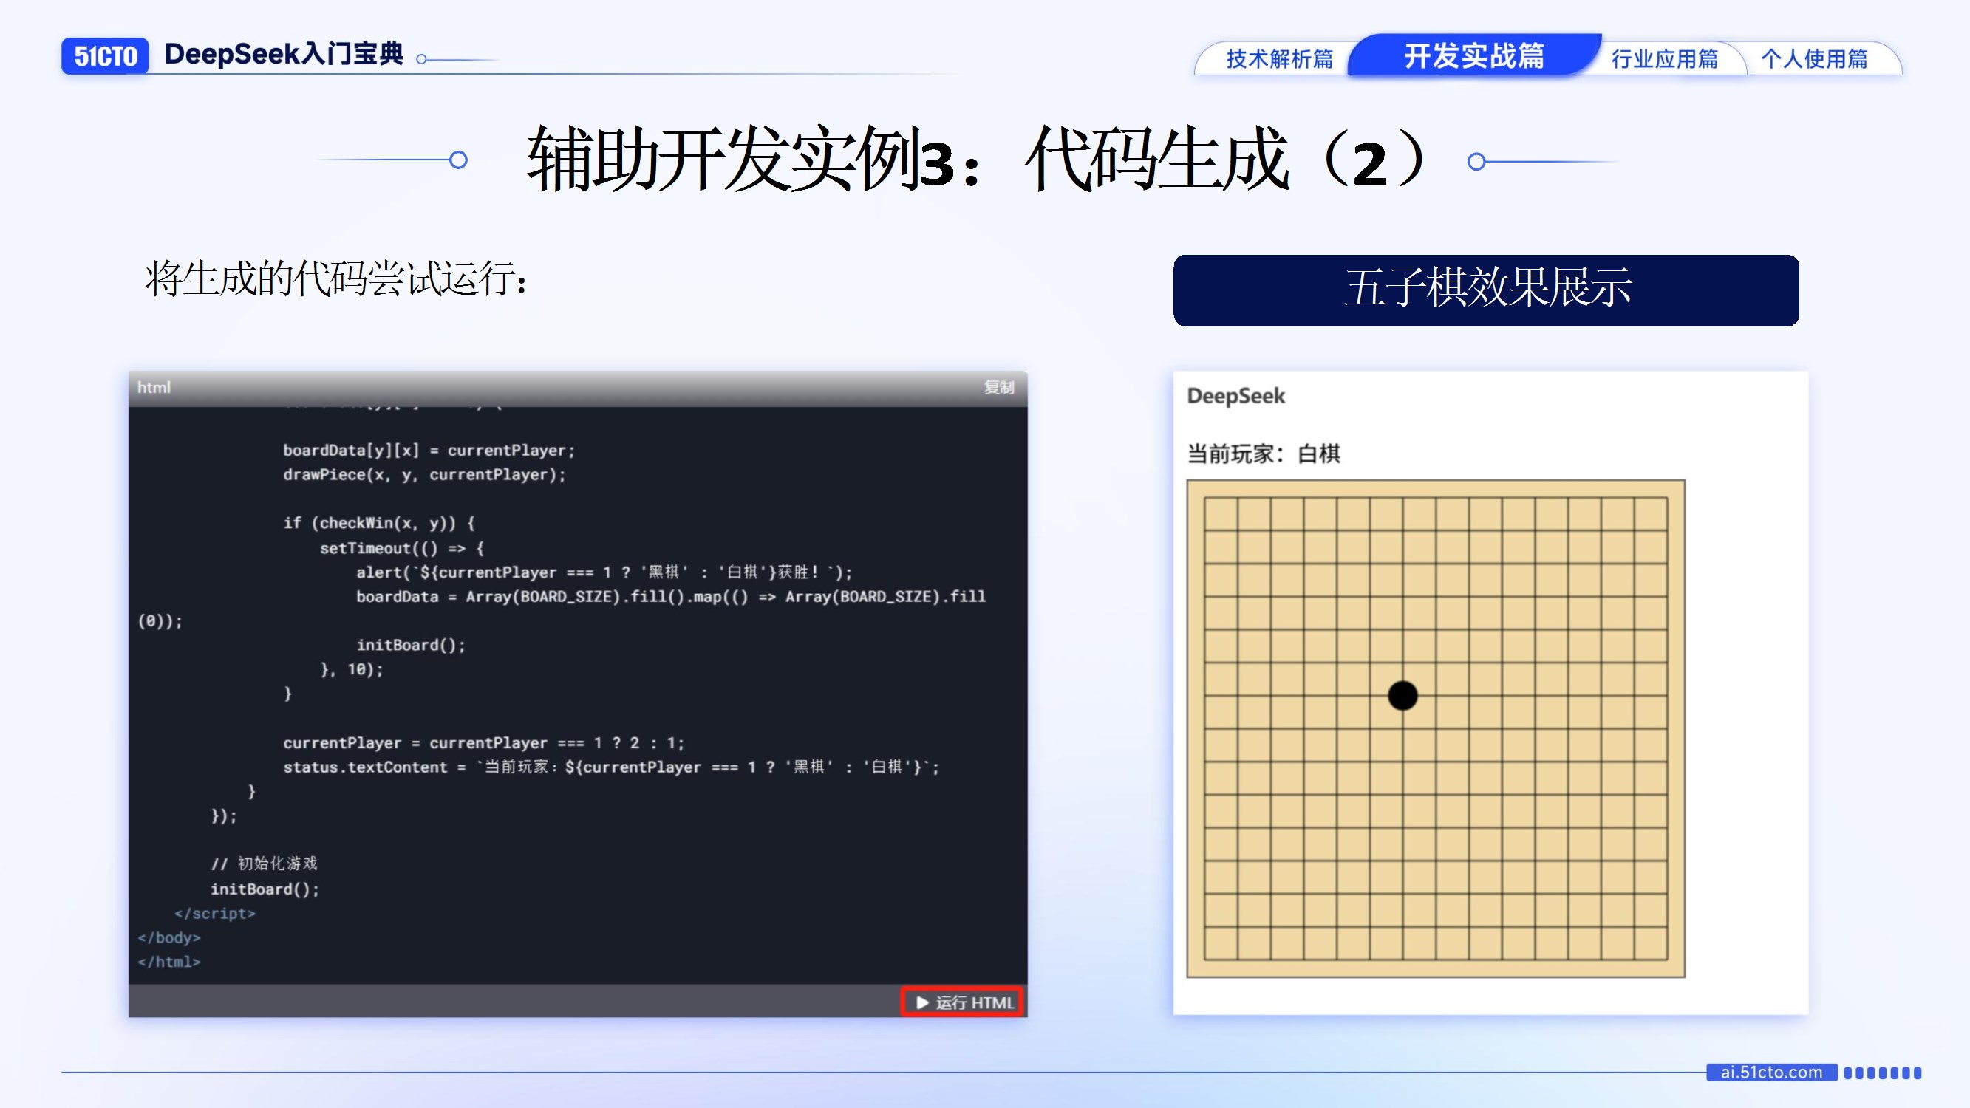Image resolution: width=1970 pixels, height=1108 pixels.
Task: Select the 开发实战篇 tab
Action: coord(1473,56)
